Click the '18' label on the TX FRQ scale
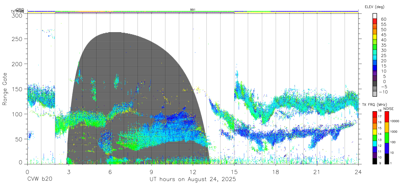 379,111
